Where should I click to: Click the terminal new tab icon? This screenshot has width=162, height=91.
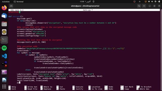[x=11, y=6]
